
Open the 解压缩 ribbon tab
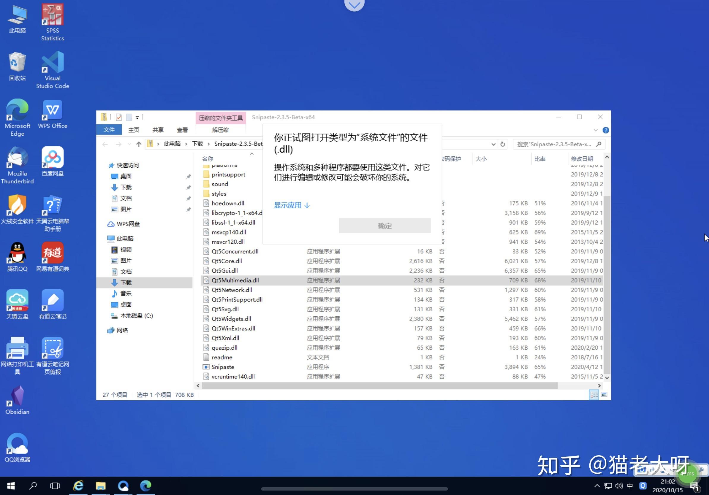pyautogui.click(x=221, y=130)
